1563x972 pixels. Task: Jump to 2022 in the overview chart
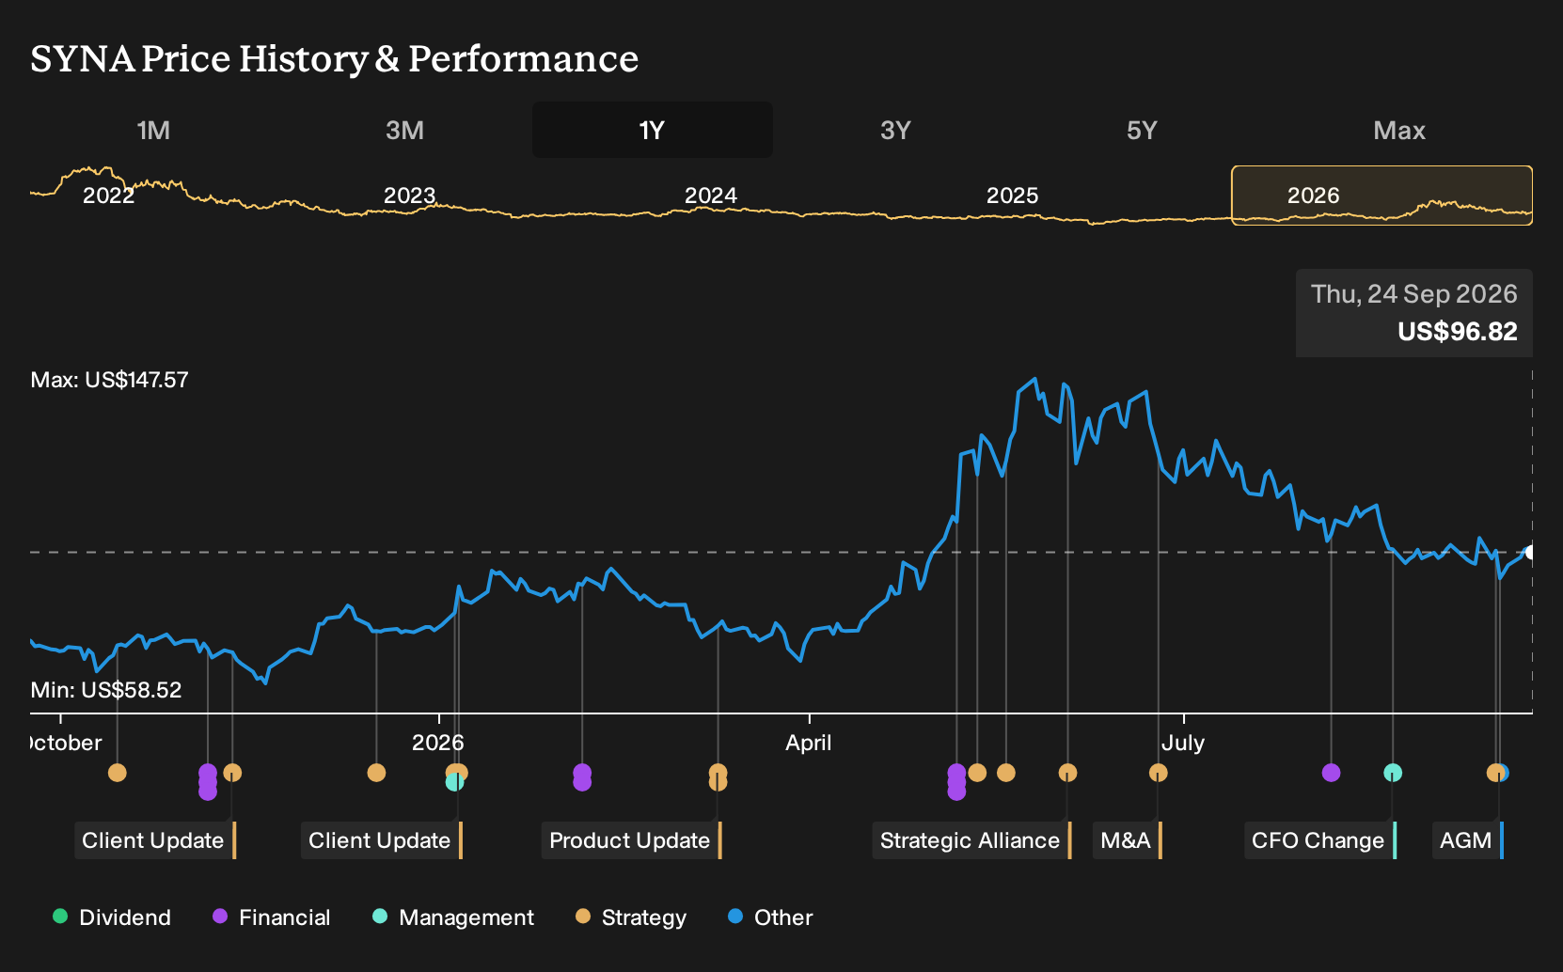click(109, 196)
